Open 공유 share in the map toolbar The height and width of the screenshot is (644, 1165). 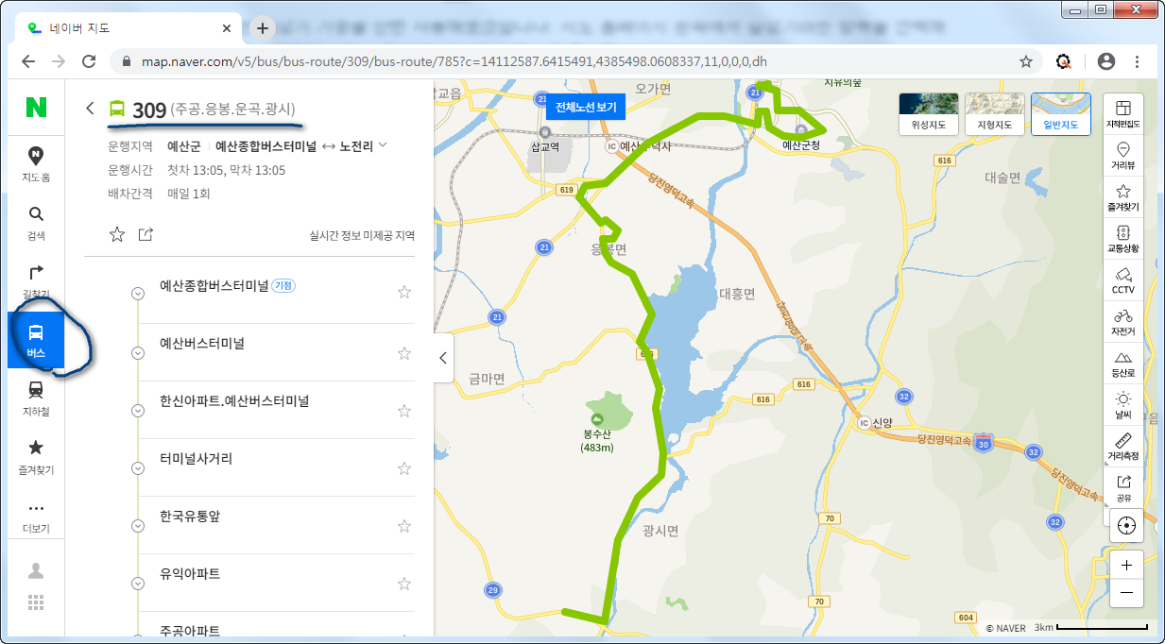1123,487
